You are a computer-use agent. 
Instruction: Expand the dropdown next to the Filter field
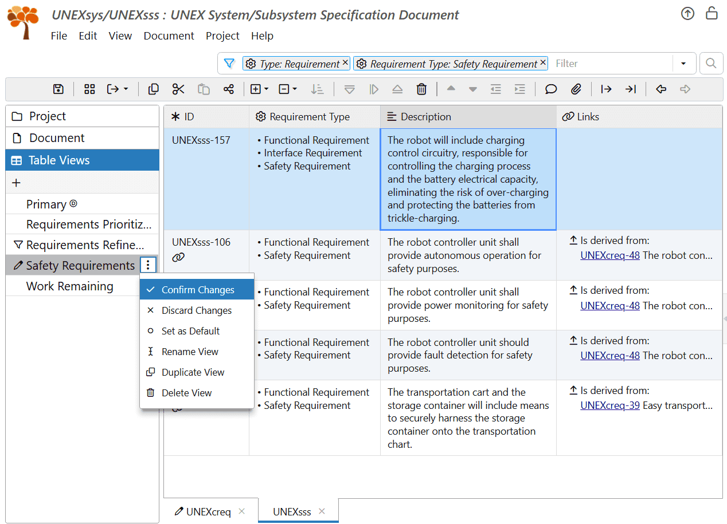click(685, 63)
